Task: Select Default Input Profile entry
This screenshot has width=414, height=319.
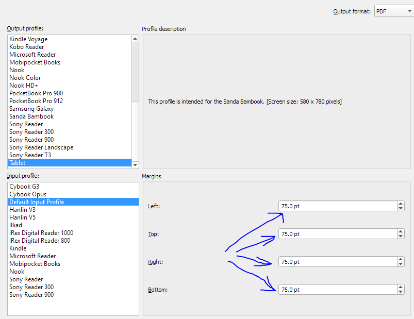Action: pos(73,202)
